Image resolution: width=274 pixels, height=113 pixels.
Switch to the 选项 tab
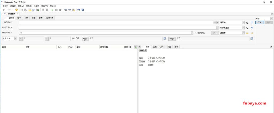coord(19,18)
